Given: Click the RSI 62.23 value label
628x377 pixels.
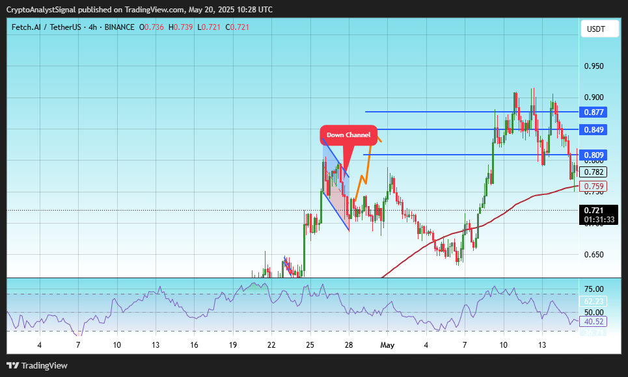Looking at the screenshot, I should click(x=594, y=302).
